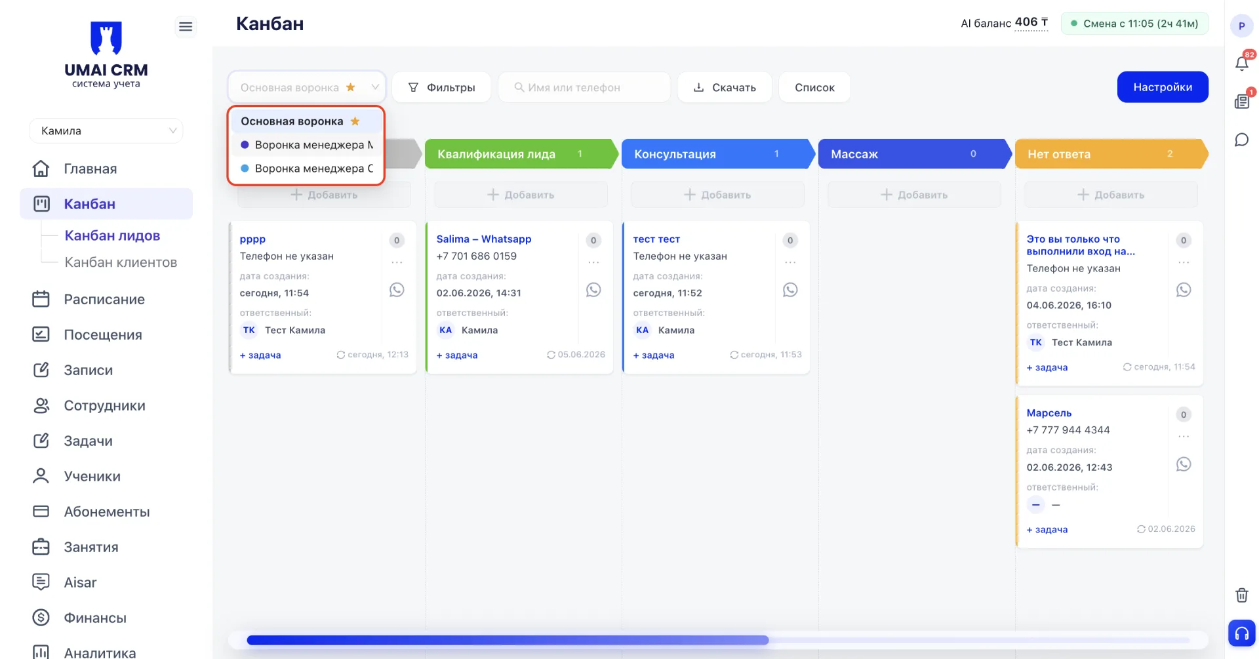Screen dimensions: 1259x659
Task: Click the Консультация stage header
Action: pos(718,154)
